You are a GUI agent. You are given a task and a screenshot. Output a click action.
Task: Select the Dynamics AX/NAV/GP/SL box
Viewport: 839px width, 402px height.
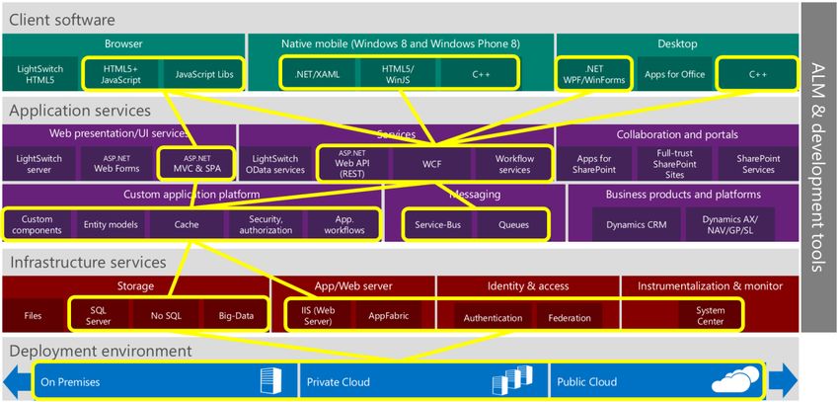click(729, 224)
